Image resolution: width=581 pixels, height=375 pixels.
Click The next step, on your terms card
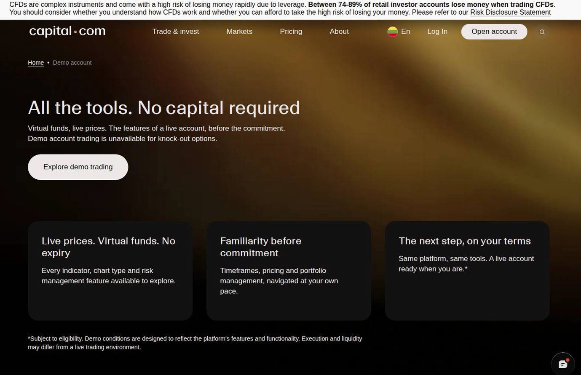coord(467,271)
